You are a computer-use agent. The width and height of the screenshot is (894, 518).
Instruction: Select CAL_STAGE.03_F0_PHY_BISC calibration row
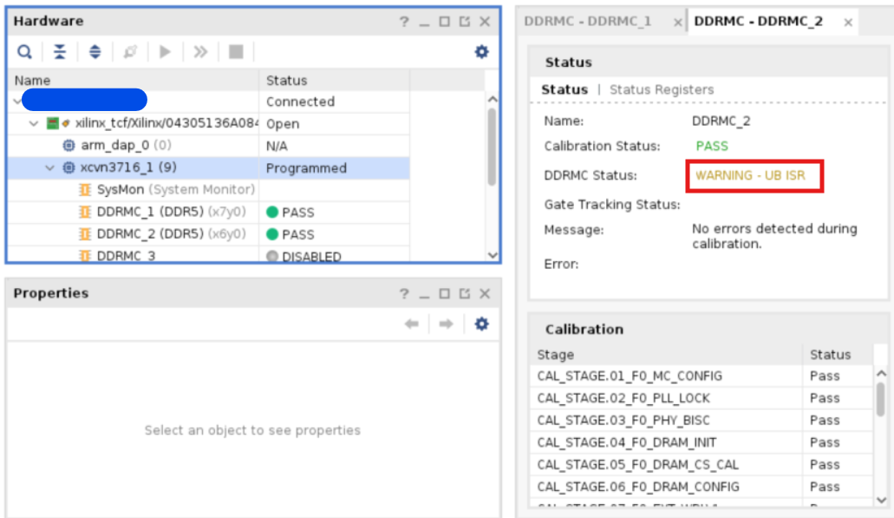pos(623,420)
